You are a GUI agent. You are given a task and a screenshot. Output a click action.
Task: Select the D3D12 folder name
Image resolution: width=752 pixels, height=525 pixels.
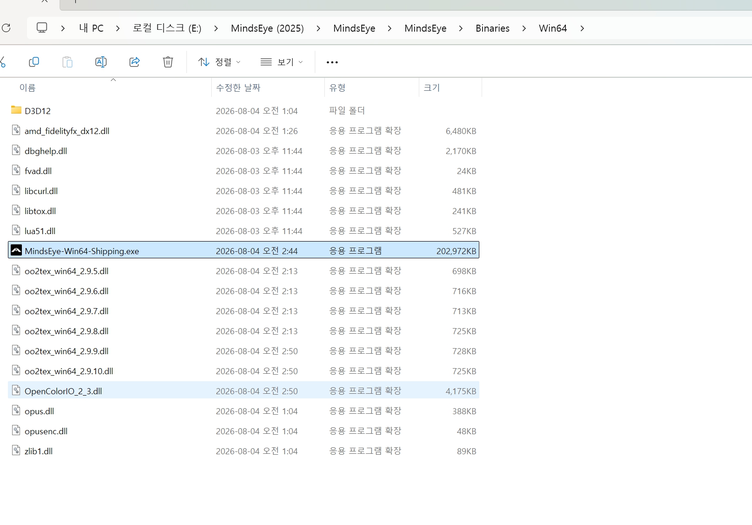click(x=38, y=111)
